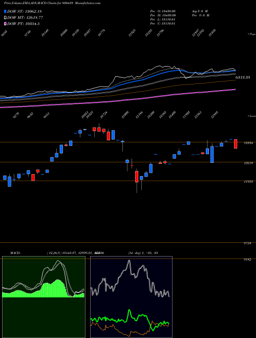Click the white DOW MT legend swatch
The height and width of the screenshot is (338, 256).
[5, 17]
